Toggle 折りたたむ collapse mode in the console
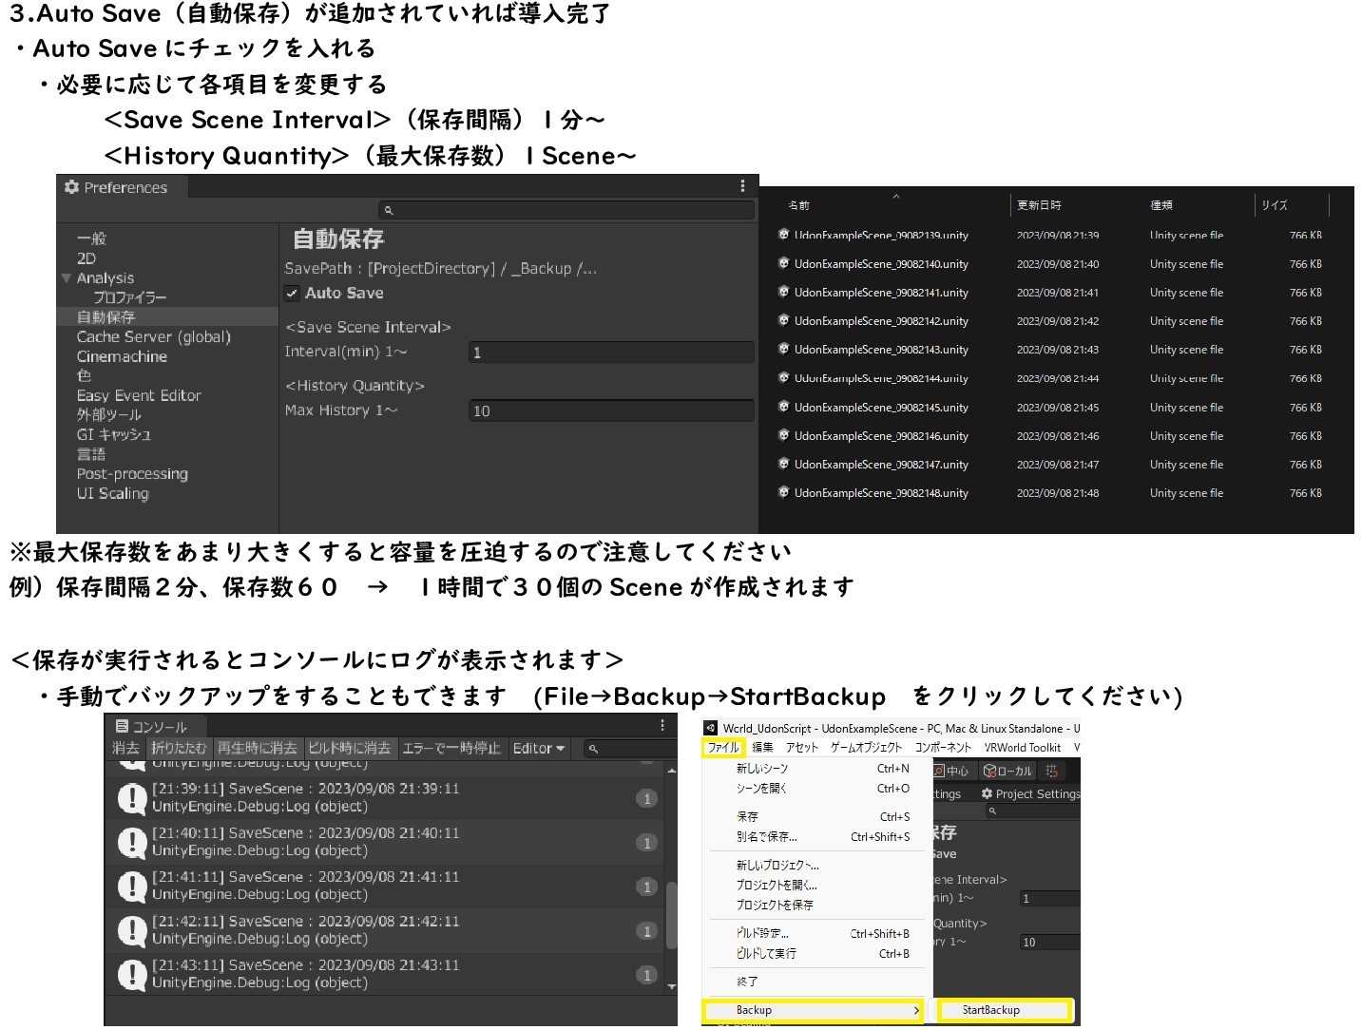The width and height of the screenshot is (1362, 1030). click(177, 748)
